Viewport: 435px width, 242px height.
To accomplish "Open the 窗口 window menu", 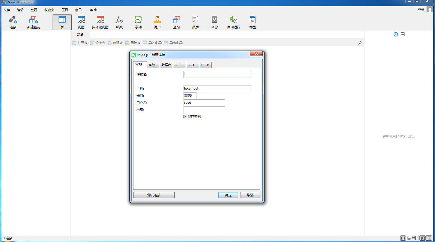I will (x=78, y=10).
